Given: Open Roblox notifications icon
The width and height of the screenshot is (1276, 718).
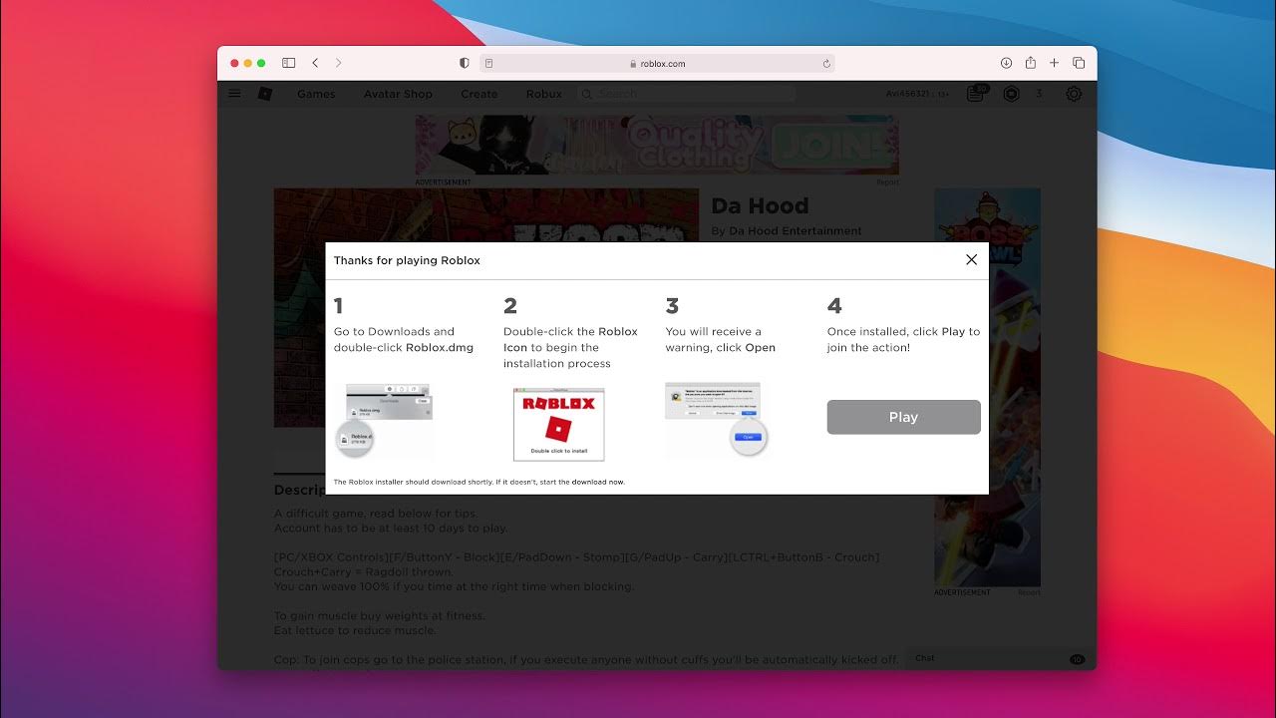Looking at the screenshot, I should pyautogui.click(x=977, y=94).
